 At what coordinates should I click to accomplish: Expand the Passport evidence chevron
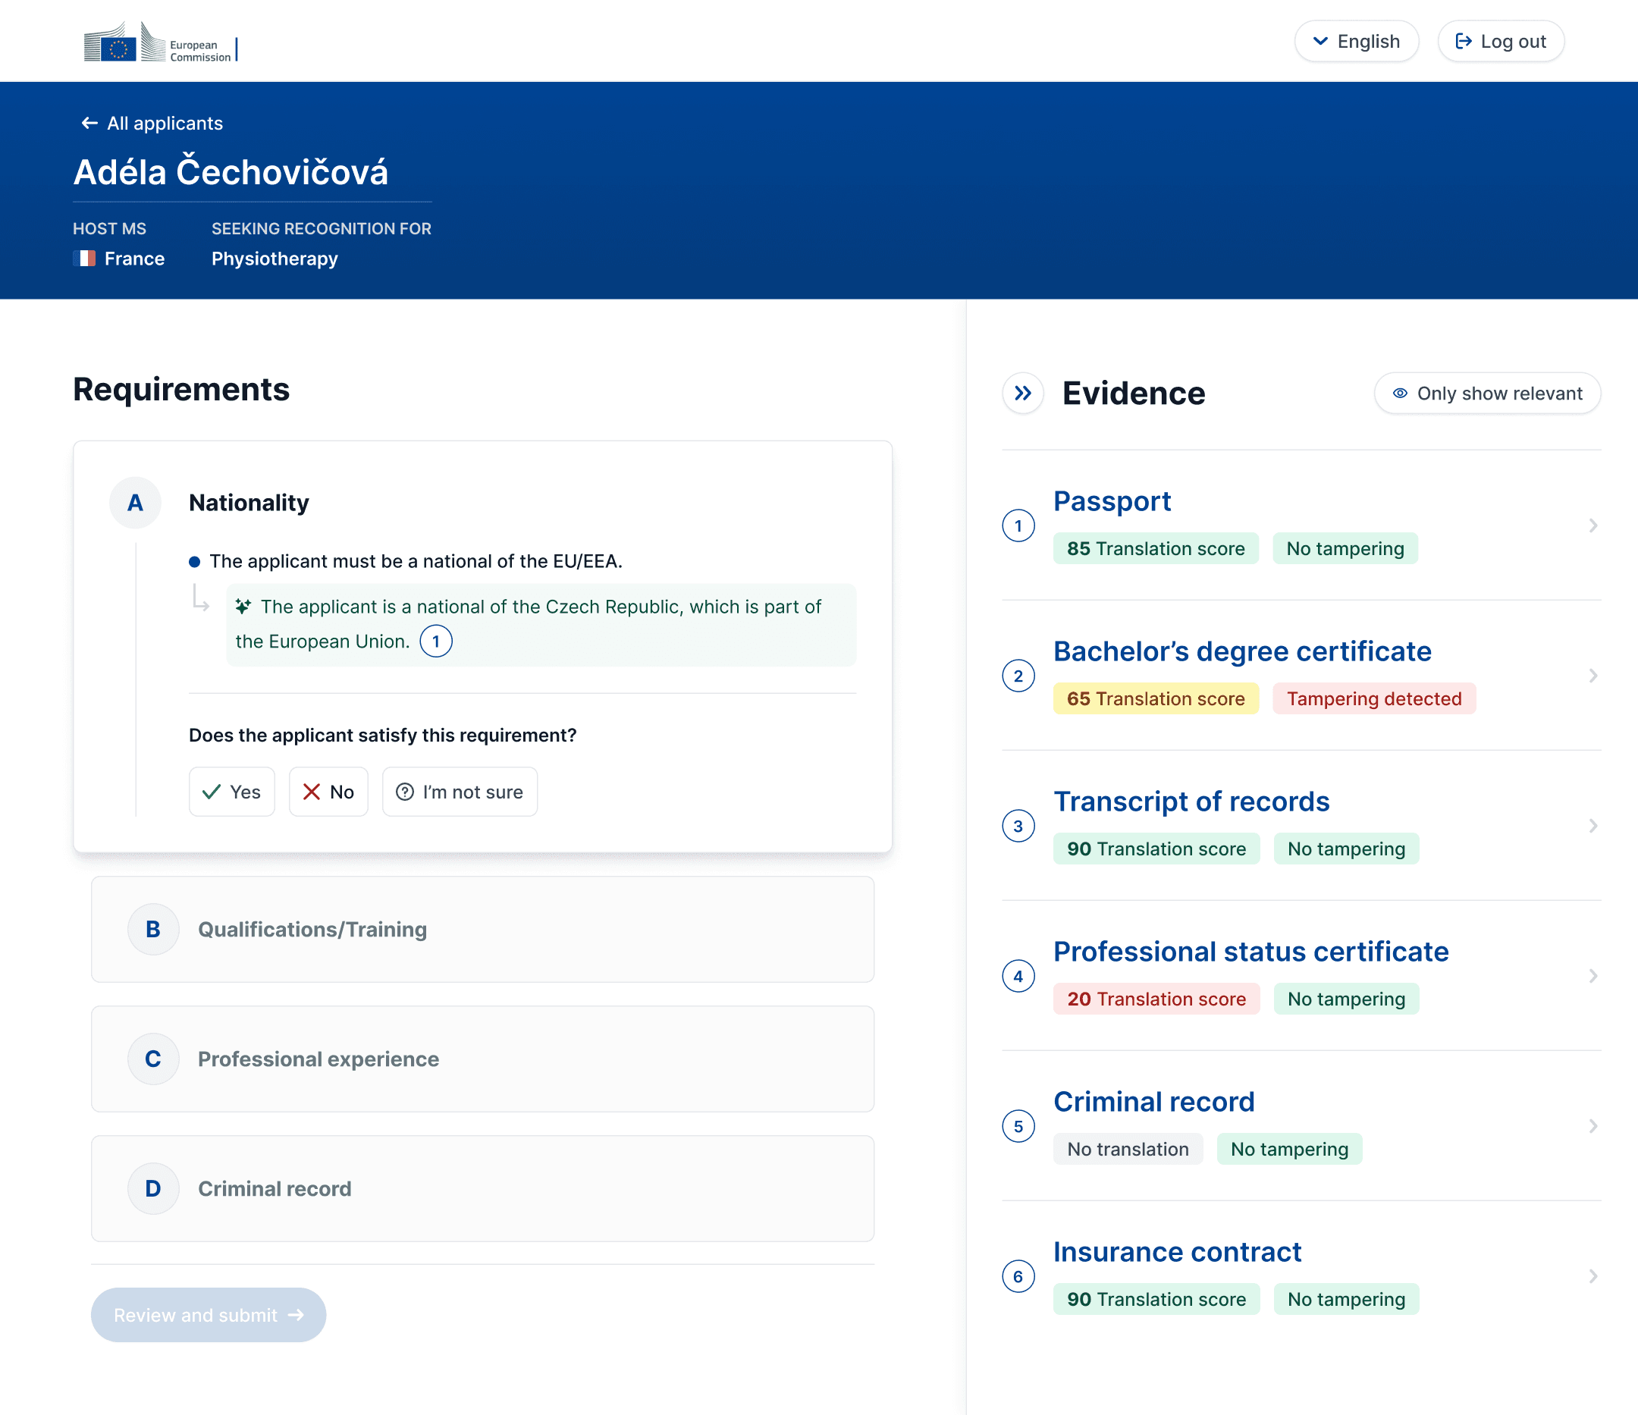tap(1593, 526)
